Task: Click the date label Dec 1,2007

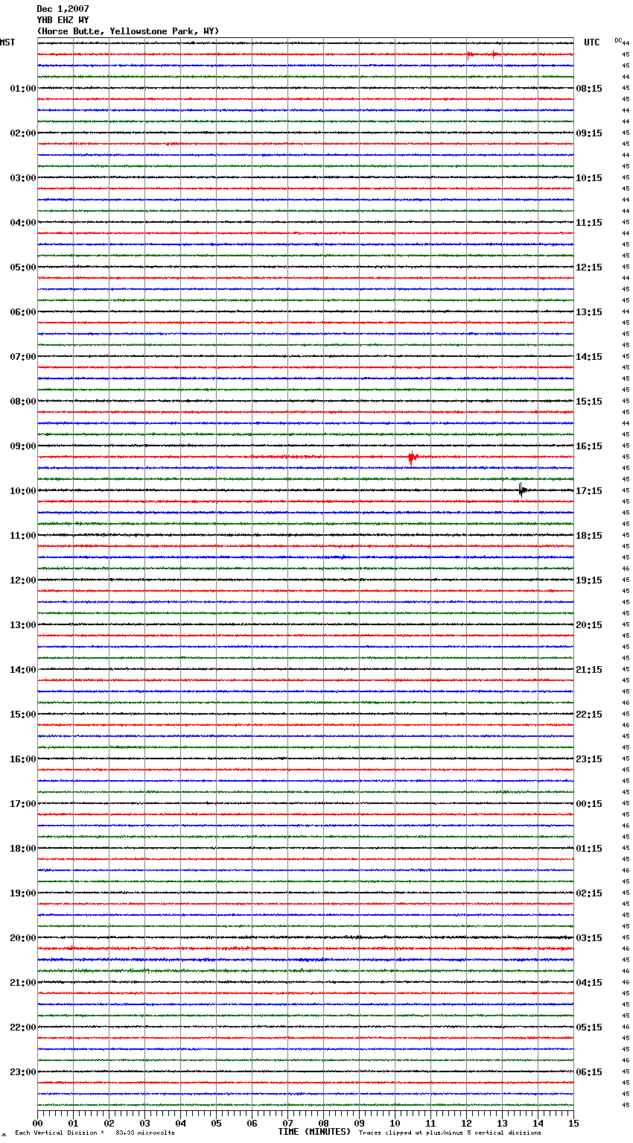Action: 63,9
